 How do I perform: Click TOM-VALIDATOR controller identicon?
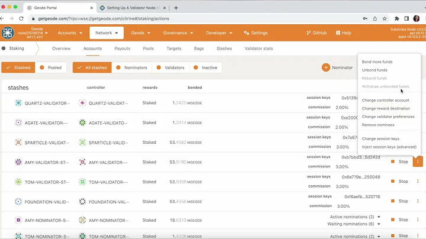tap(82, 182)
